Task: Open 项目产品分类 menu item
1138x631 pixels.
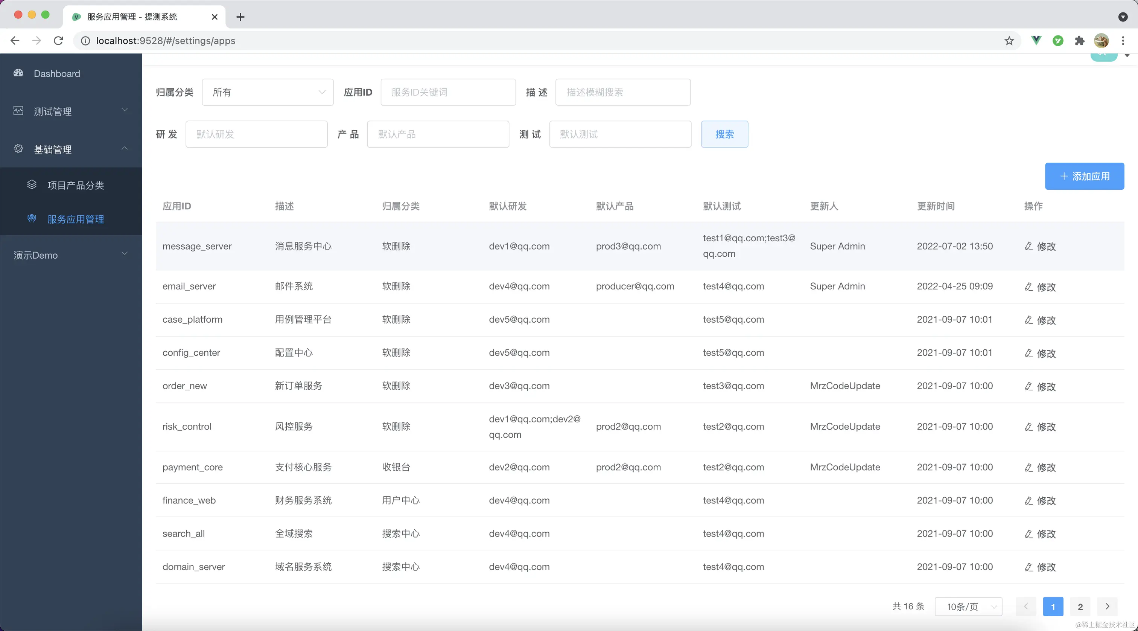Action: [x=76, y=185]
